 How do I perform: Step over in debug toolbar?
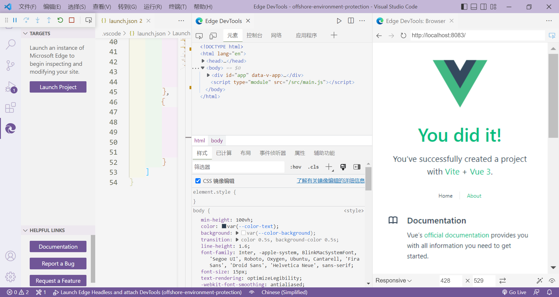(x=26, y=20)
